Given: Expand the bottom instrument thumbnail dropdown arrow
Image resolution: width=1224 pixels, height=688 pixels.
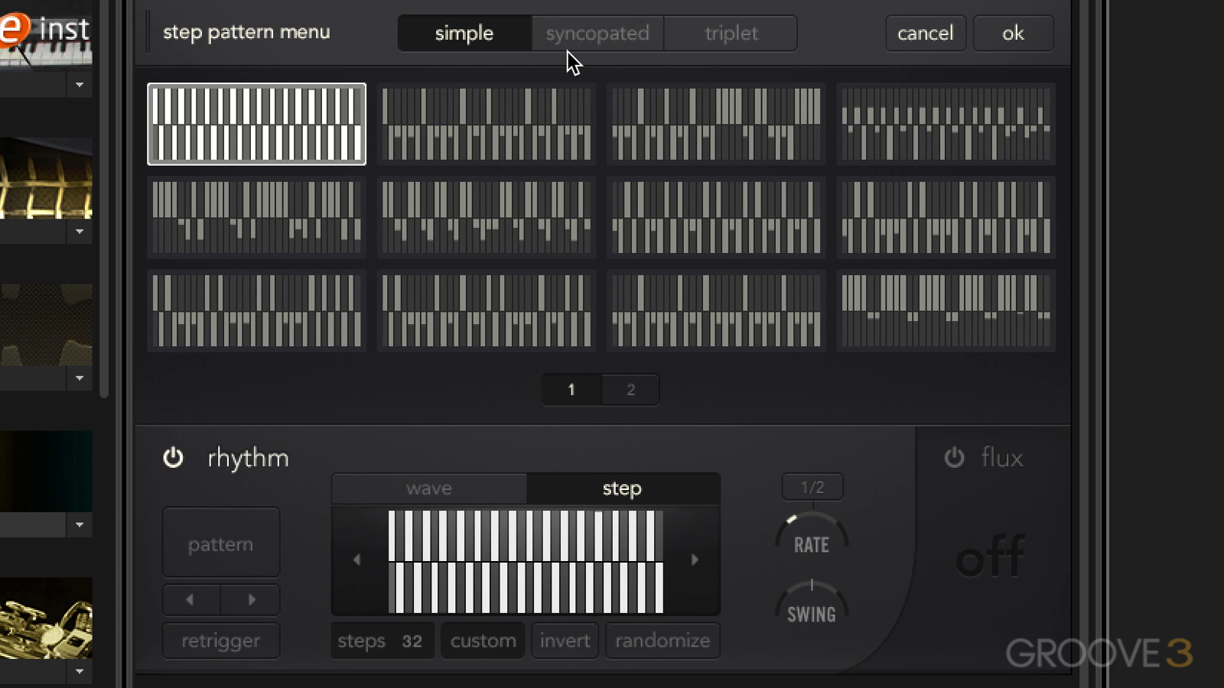Looking at the screenshot, I should 80,672.
